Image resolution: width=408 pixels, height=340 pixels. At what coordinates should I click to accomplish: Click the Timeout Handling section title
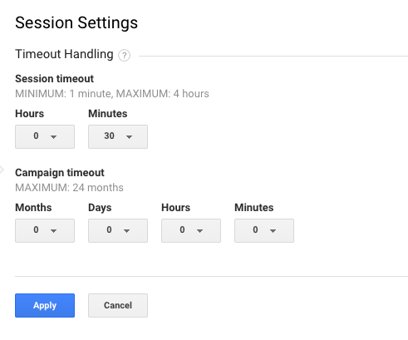click(64, 54)
